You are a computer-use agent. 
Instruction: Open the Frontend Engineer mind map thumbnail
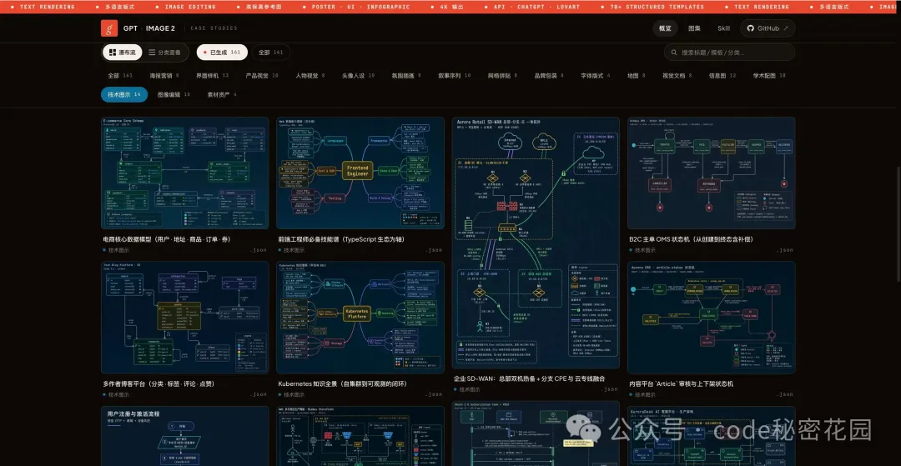360,173
